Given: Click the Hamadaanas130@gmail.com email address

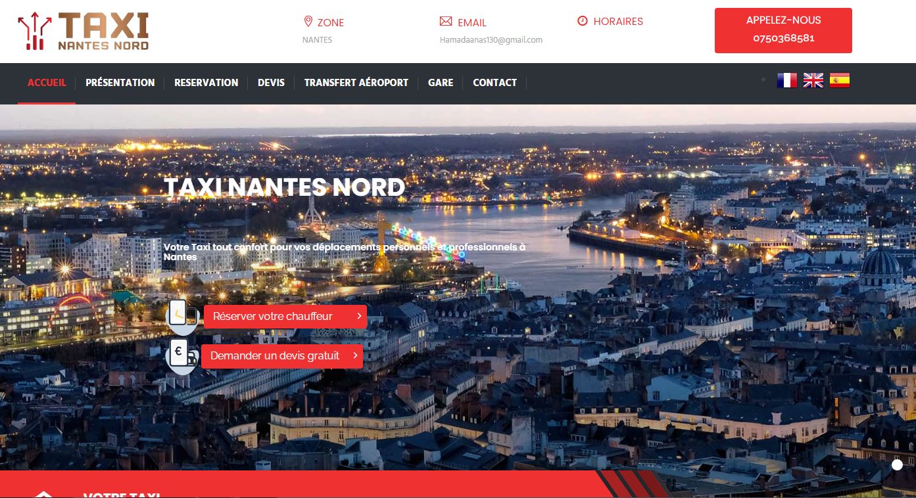Looking at the screenshot, I should (x=491, y=40).
